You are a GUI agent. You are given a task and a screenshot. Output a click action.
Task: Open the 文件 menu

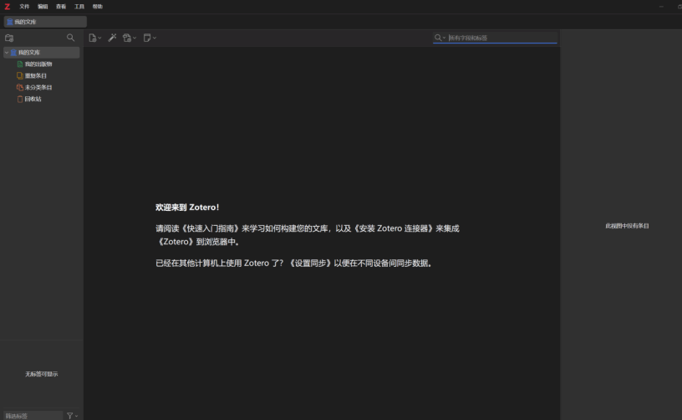pos(24,7)
